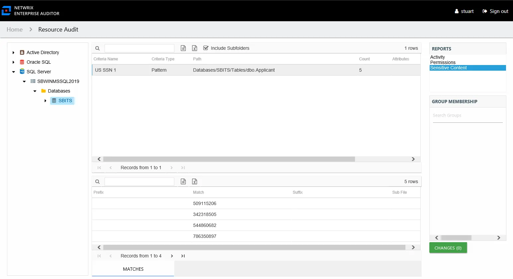The width and height of the screenshot is (513, 279).
Task: Focus the Search Groups input
Action: [x=468, y=116]
